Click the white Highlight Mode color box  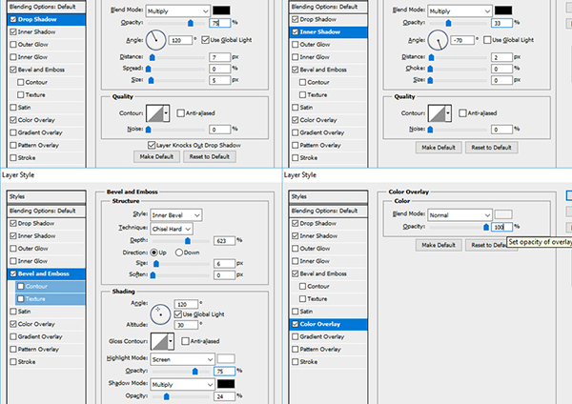(x=227, y=357)
